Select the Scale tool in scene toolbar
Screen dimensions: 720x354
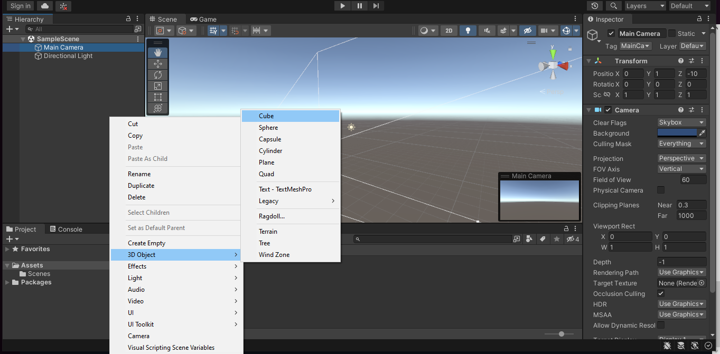click(x=157, y=86)
